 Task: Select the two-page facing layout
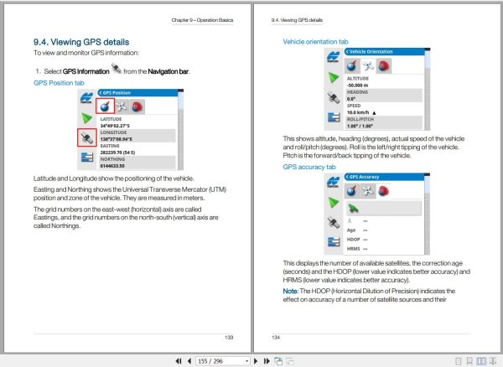coord(481,361)
